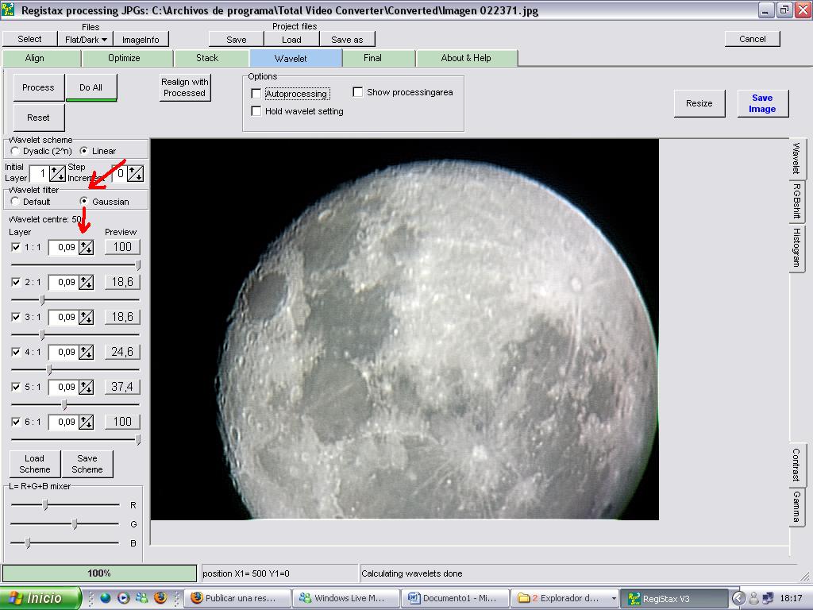Click the Step Increment spinner arrows
Screen dimensions: 813x610
coord(135,174)
